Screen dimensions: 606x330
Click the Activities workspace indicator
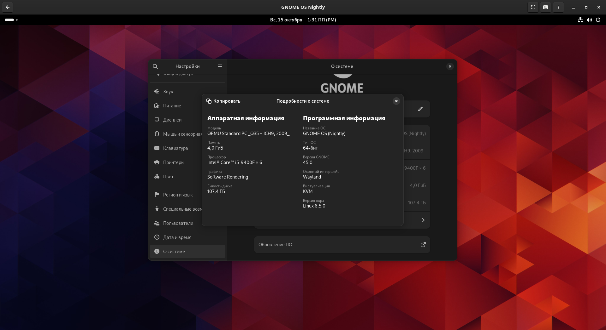11,20
